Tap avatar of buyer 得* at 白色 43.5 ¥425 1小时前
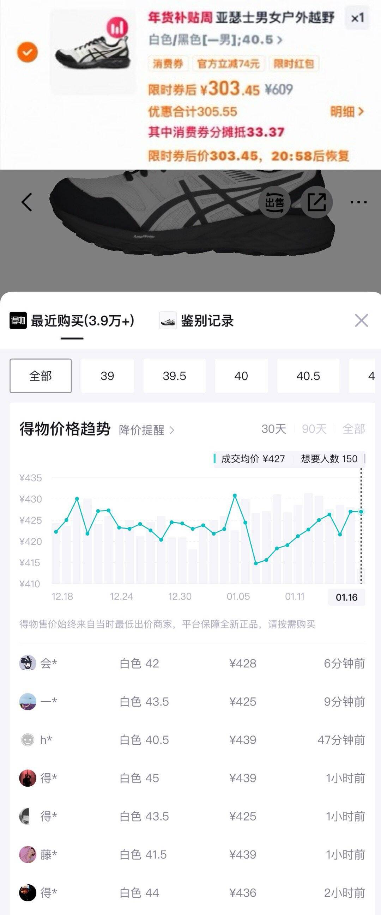 pyautogui.click(x=28, y=816)
